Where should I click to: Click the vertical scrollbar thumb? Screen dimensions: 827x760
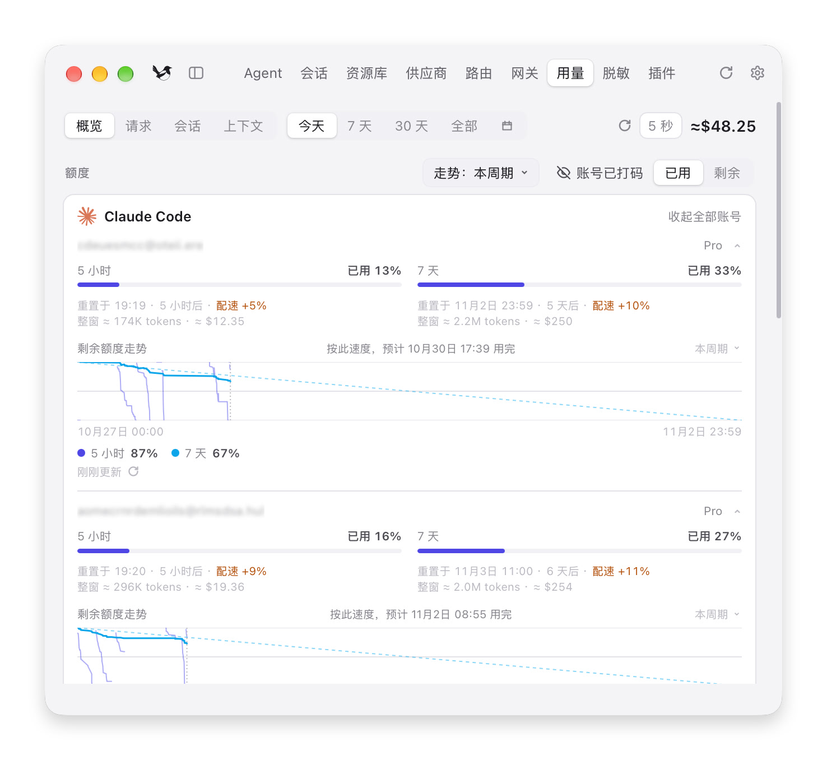[779, 210]
